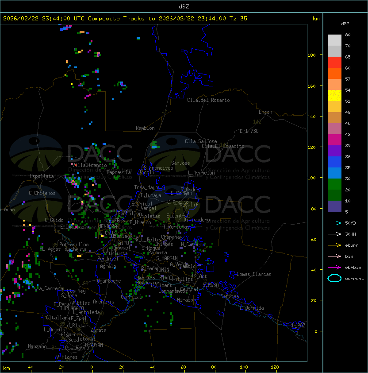Click the 'Clla.El_Cavadito' map label
Viewport: 368px width, 373px height.
coord(223,146)
